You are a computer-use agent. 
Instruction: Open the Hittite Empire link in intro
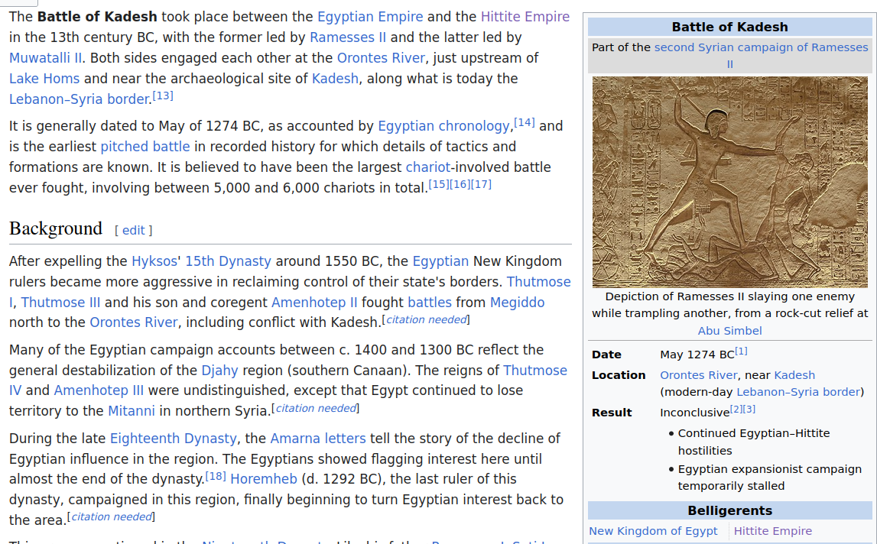click(525, 17)
